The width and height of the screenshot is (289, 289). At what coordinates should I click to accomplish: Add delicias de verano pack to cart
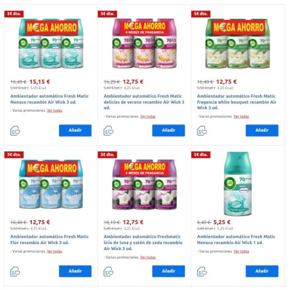coord(169,131)
